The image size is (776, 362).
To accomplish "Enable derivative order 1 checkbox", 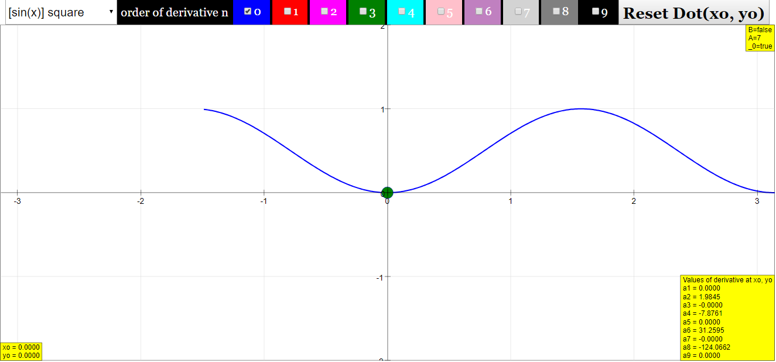I will [x=288, y=12].
